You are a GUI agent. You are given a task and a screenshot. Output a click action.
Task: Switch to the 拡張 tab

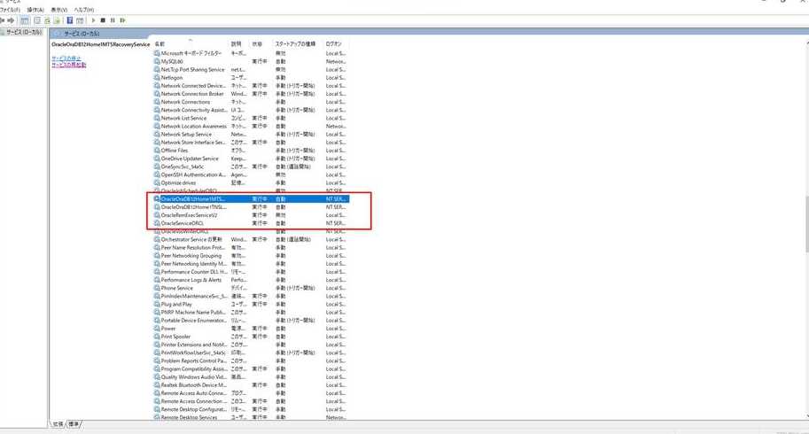(58, 424)
